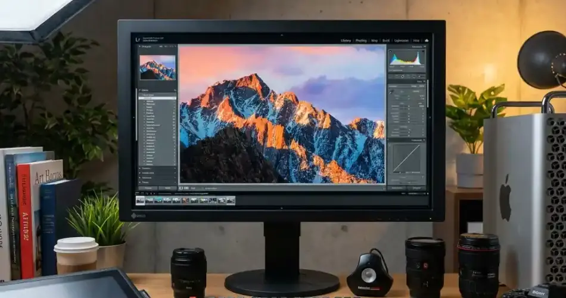
Task: Click the Lr logo in the top bar
Action: 138,40
